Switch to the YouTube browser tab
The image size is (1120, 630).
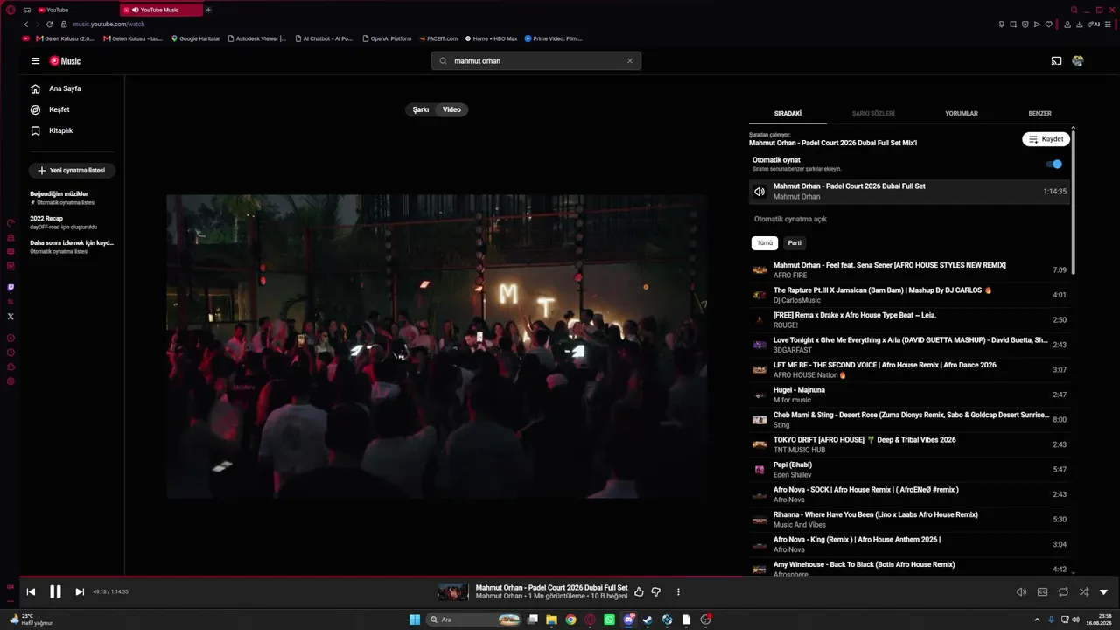77,10
